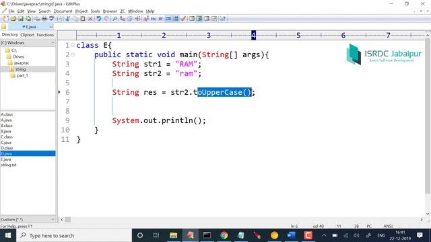The width and height of the screenshot is (431, 242).
Task: Open Command Prompt from the taskbar
Action: pyautogui.click(x=207, y=235)
